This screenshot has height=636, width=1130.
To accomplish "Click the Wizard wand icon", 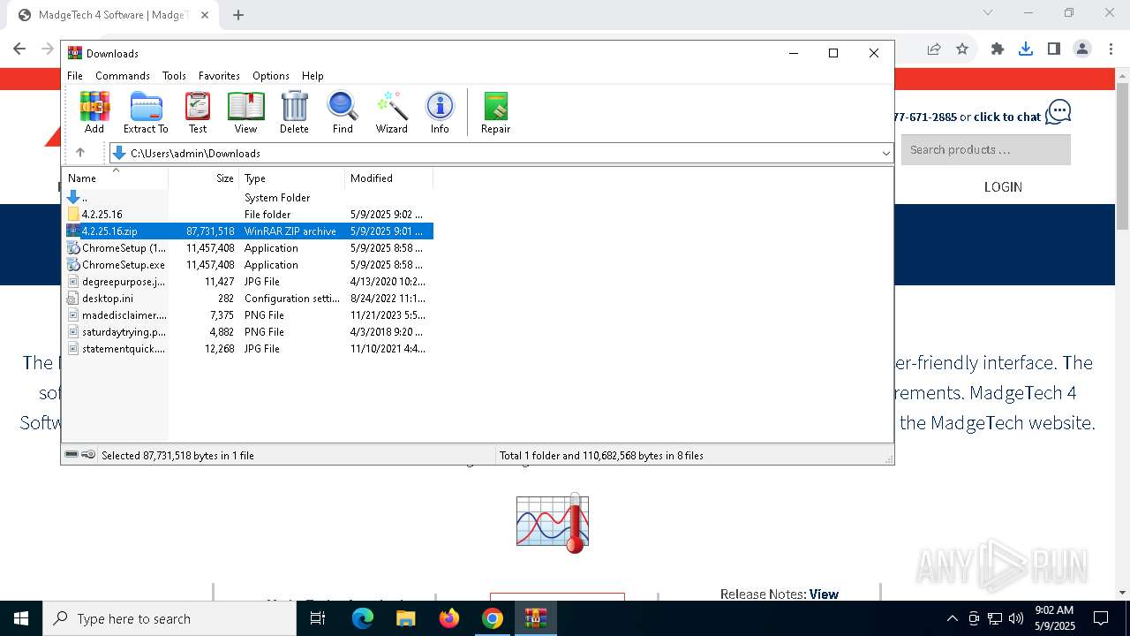I will (x=391, y=112).
